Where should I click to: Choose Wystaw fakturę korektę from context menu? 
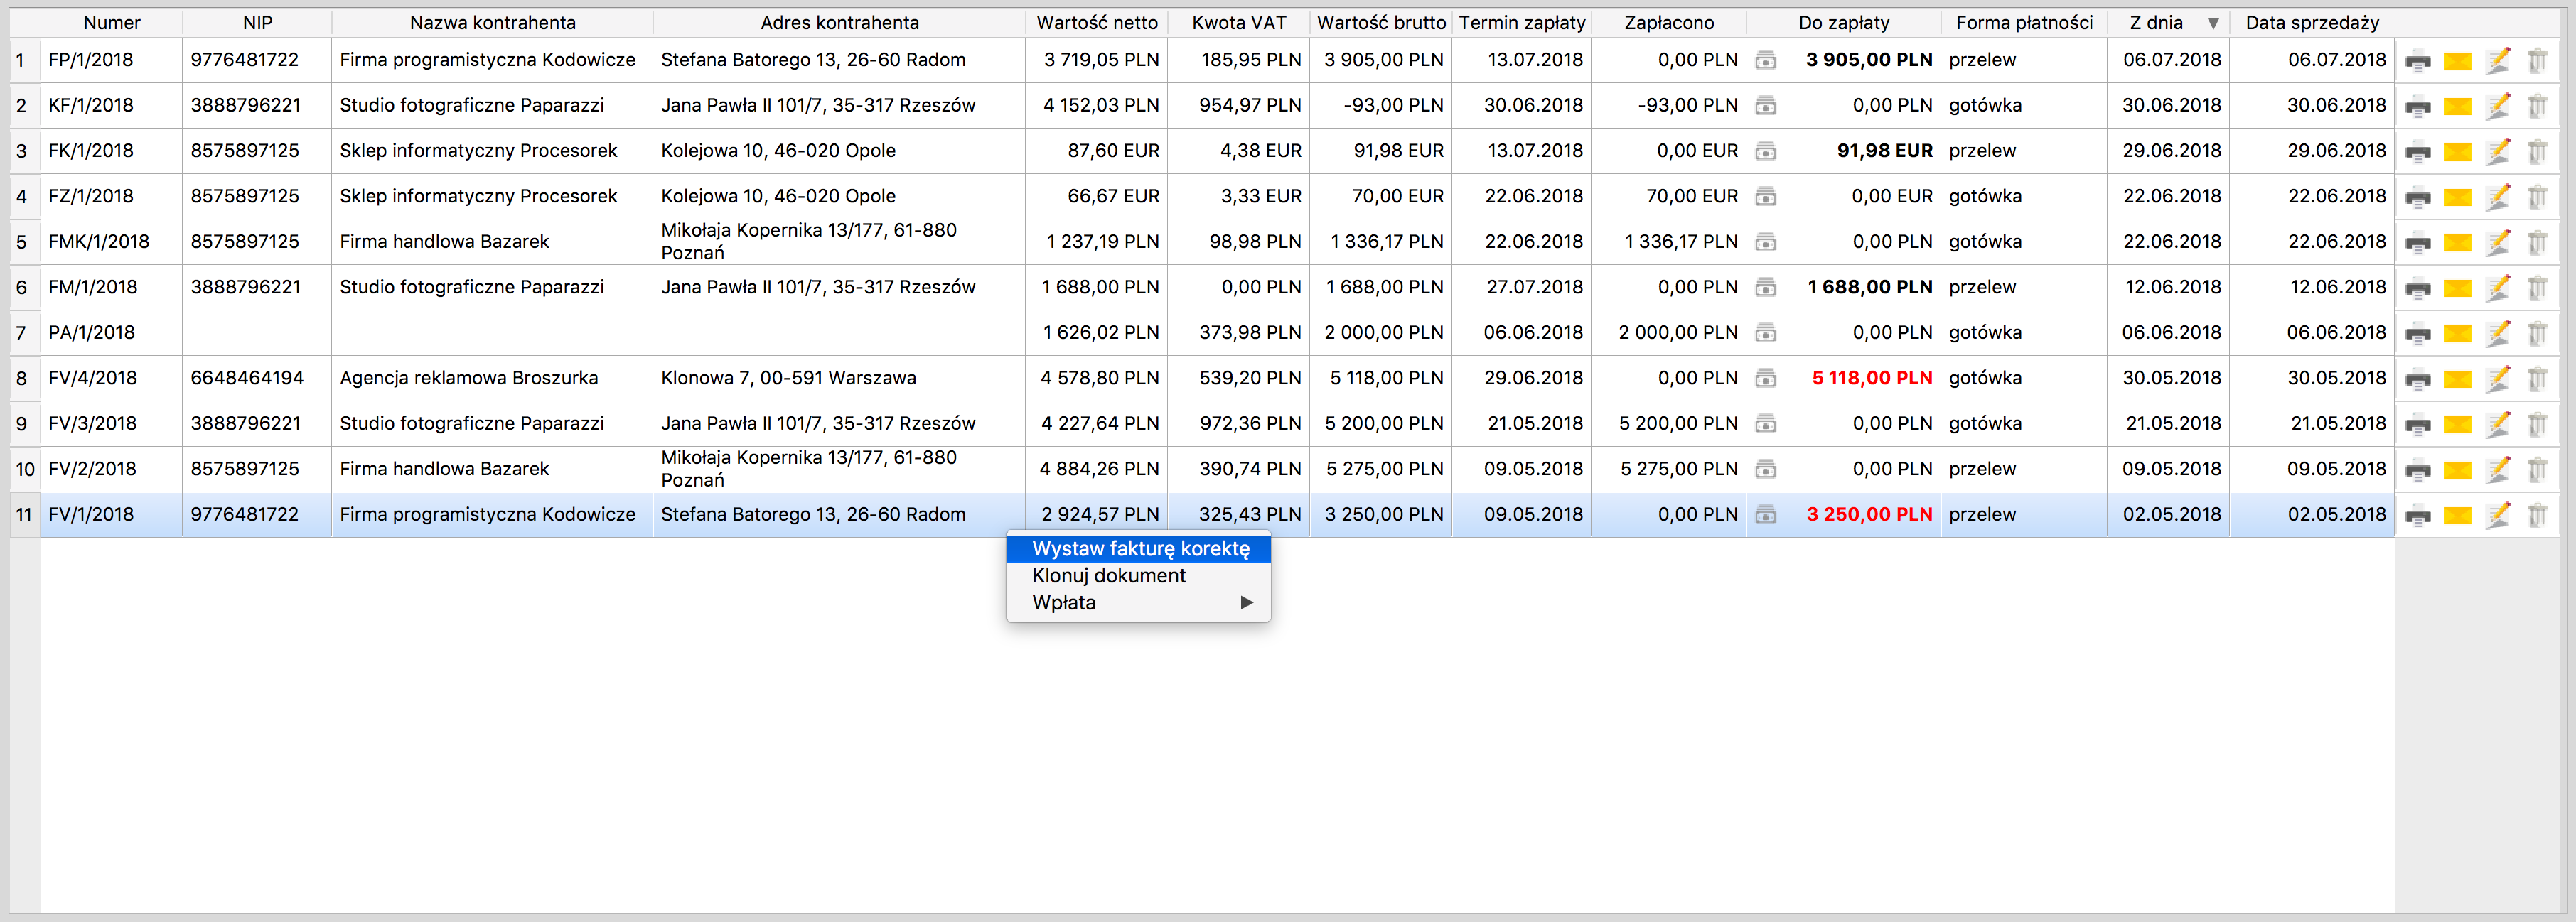(1139, 548)
